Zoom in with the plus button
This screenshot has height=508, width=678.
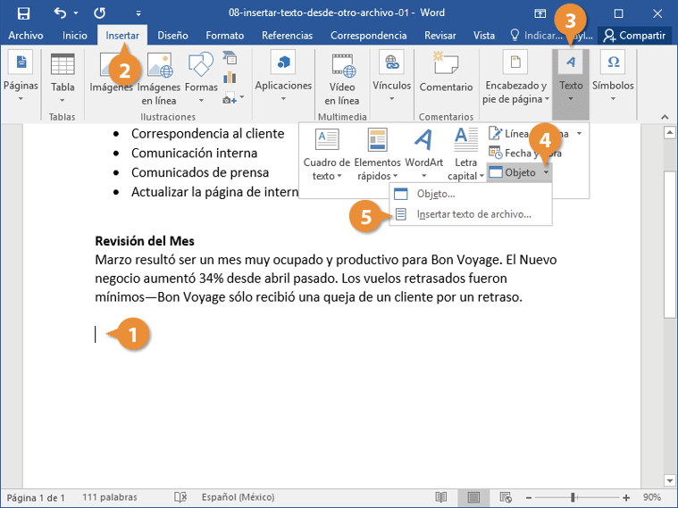pos(626,498)
